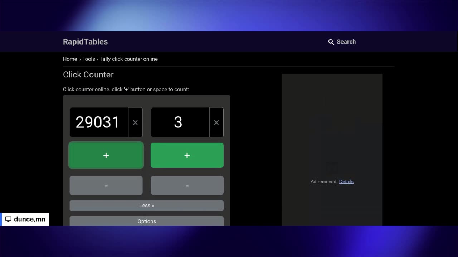The width and height of the screenshot is (458, 257).
Task: Click the search magnifier icon
Action: coord(331,42)
